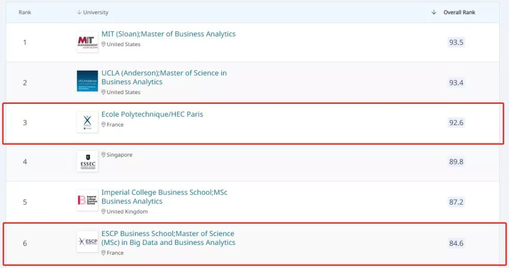
Task: Open Imperial College Business School MSc link
Action: coord(164,197)
